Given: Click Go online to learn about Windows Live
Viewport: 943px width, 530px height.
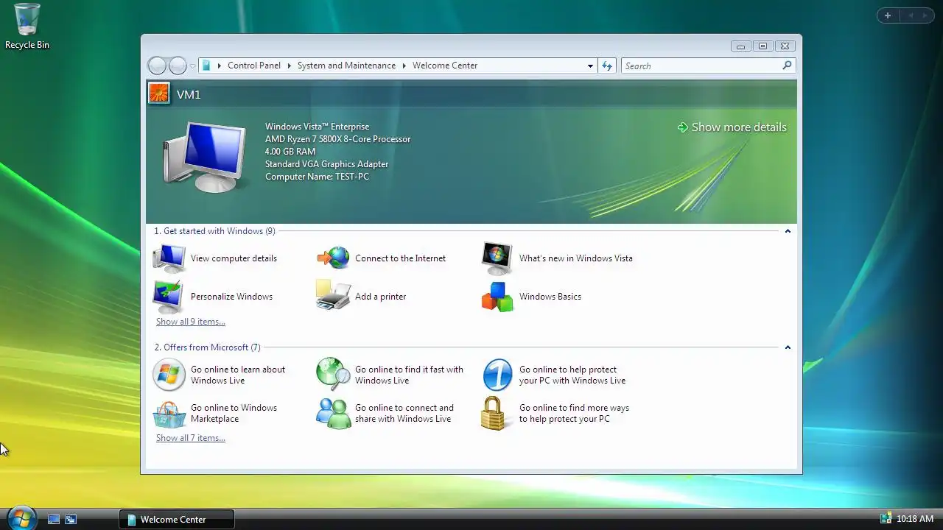Looking at the screenshot, I should pos(238,375).
